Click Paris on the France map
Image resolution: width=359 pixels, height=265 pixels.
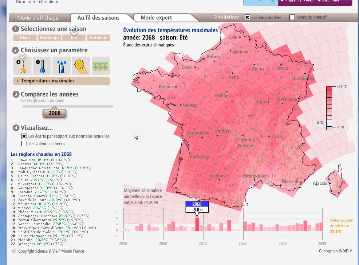[x=233, y=77]
